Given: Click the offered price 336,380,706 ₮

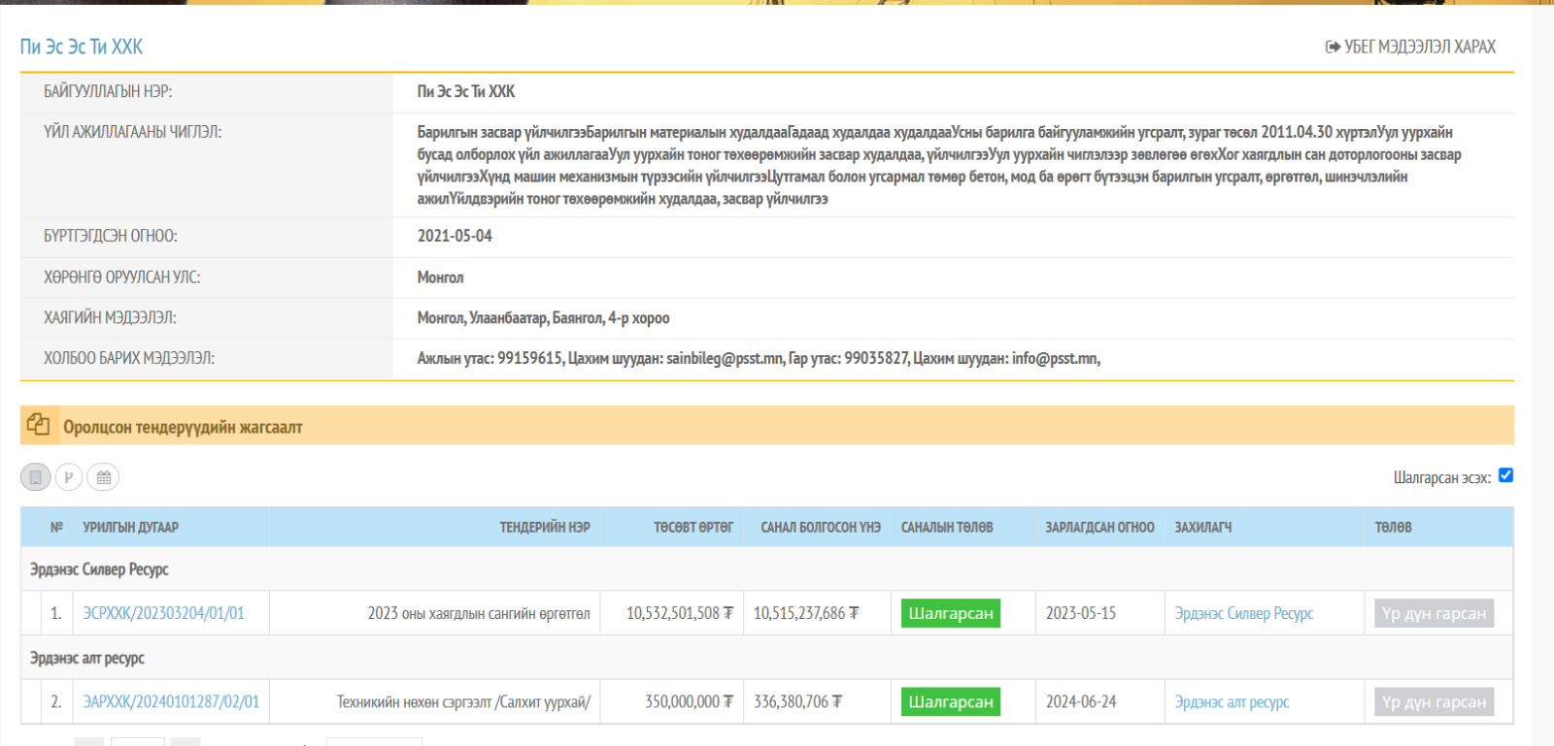Looking at the screenshot, I should (x=798, y=701).
